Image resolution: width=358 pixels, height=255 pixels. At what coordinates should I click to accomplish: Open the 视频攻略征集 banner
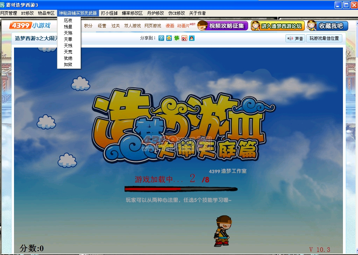tap(223, 25)
